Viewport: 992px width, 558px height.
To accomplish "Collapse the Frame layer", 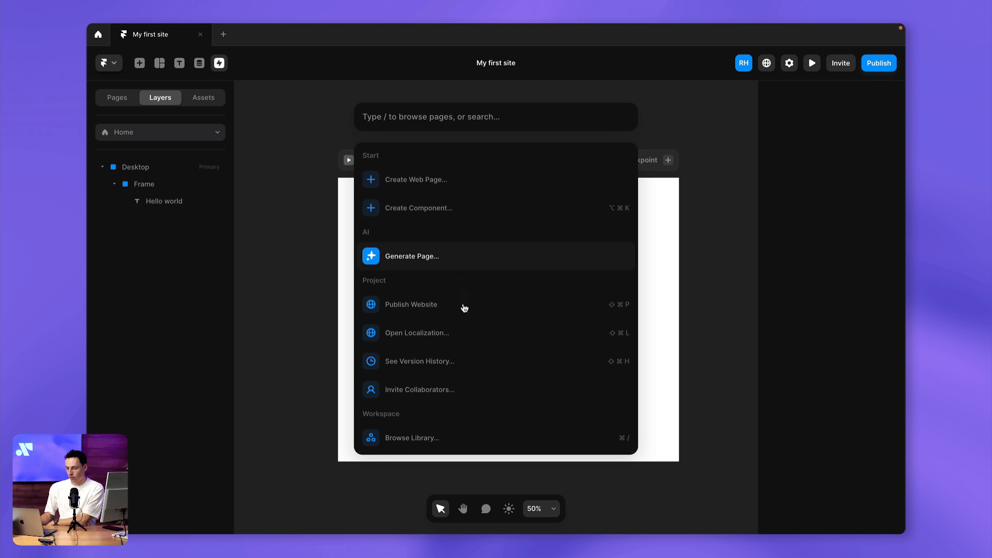I will pyautogui.click(x=114, y=184).
